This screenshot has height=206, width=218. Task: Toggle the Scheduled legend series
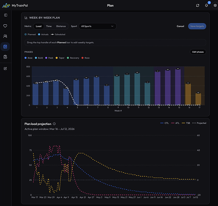coord(58,35)
